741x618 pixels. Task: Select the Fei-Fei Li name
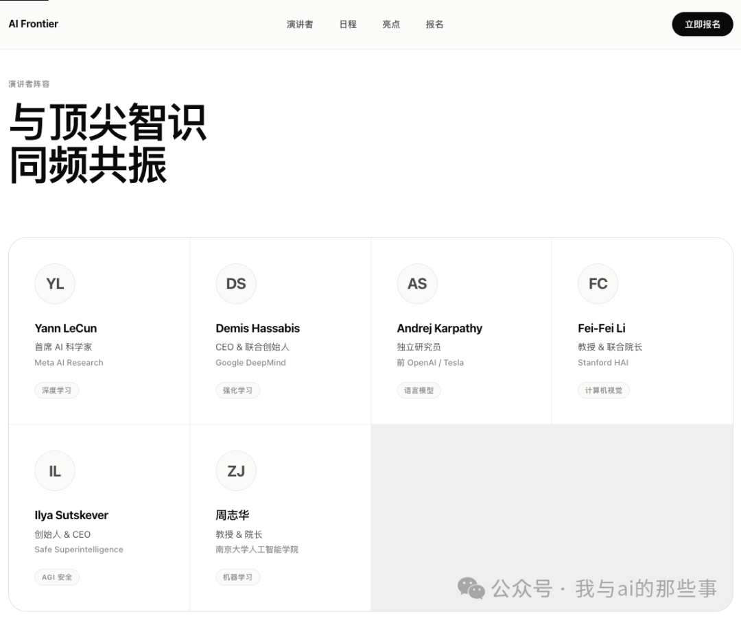[x=602, y=328]
